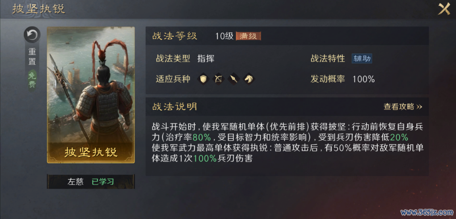Select the horse cavalry troop icon
Viewport: 456px width, 219px height.
click(249, 79)
